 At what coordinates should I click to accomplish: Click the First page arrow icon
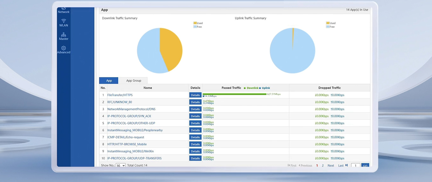coord(289,165)
